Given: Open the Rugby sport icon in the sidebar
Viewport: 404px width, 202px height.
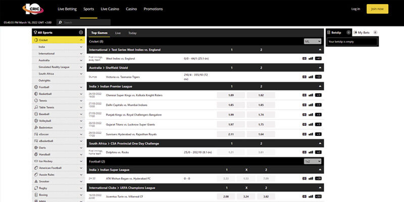Looking at the screenshot, I should click(36, 188).
